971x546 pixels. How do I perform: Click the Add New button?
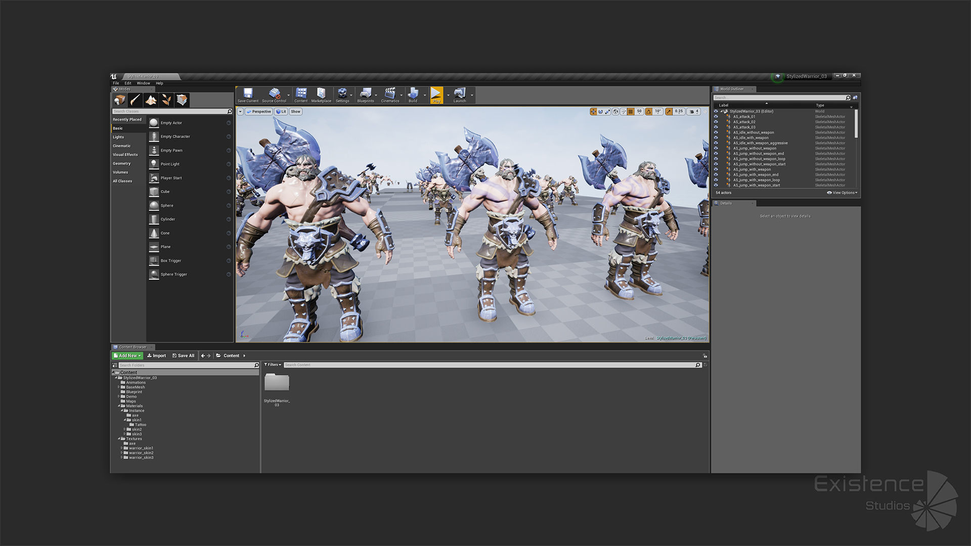coord(127,356)
